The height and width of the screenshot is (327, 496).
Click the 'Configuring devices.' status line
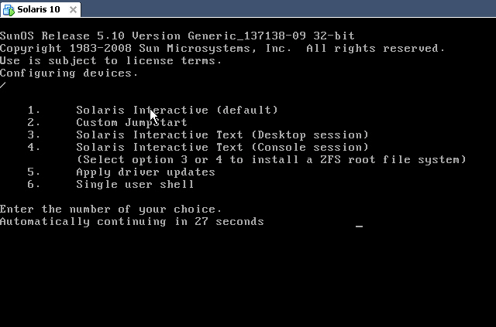click(69, 73)
